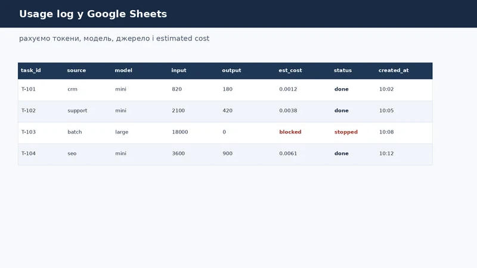Select the T-101 task id cell
The image size is (477, 268).
28,89
